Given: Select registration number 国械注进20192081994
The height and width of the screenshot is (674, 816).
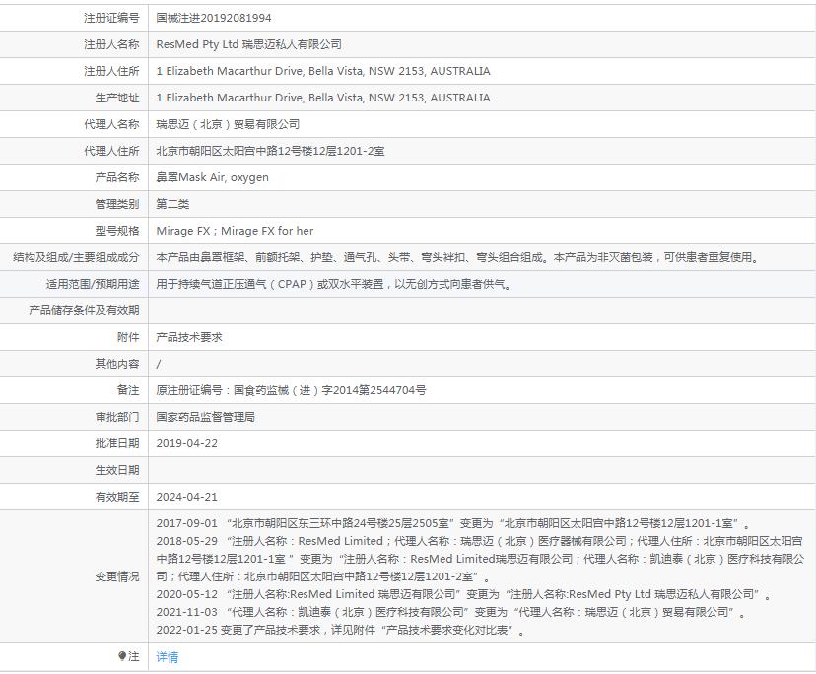Looking at the screenshot, I should 214,18.
